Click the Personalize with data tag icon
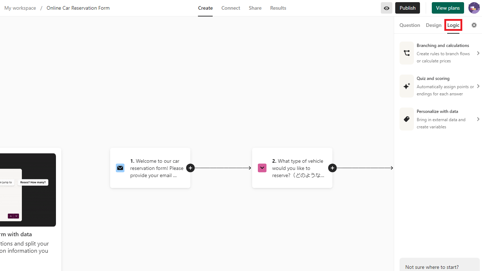The height and width of the screenshot is (271, 482). click(407, 119)
